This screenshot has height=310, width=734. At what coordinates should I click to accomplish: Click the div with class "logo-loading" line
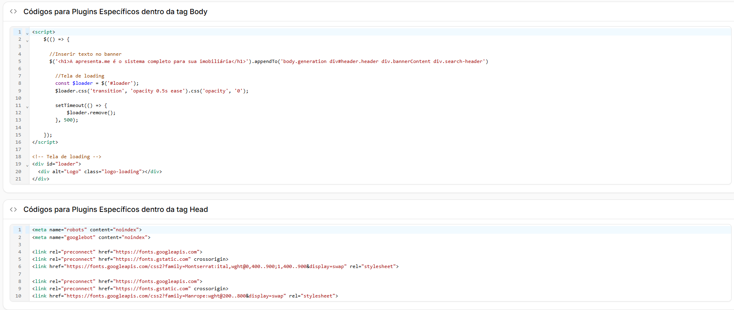tap(100, 172)
